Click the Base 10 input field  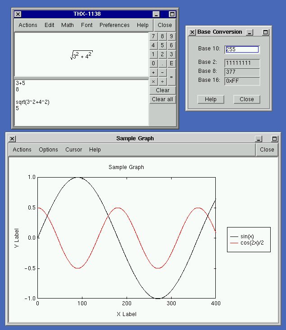tap(242, 49)
